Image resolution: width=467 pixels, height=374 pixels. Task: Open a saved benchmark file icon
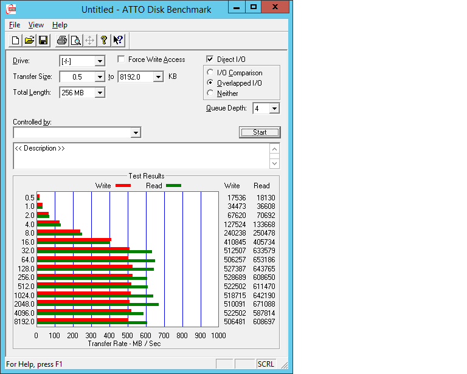[29, 40]
